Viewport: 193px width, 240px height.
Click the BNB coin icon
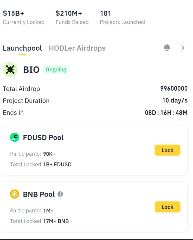coord(15,194)
